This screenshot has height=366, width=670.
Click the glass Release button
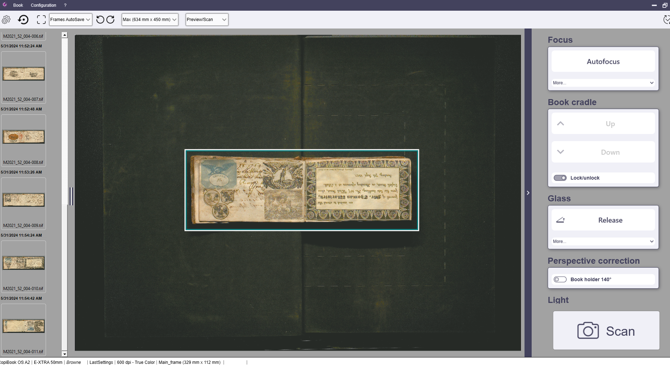pyautogui.click(x=603, y=220)
